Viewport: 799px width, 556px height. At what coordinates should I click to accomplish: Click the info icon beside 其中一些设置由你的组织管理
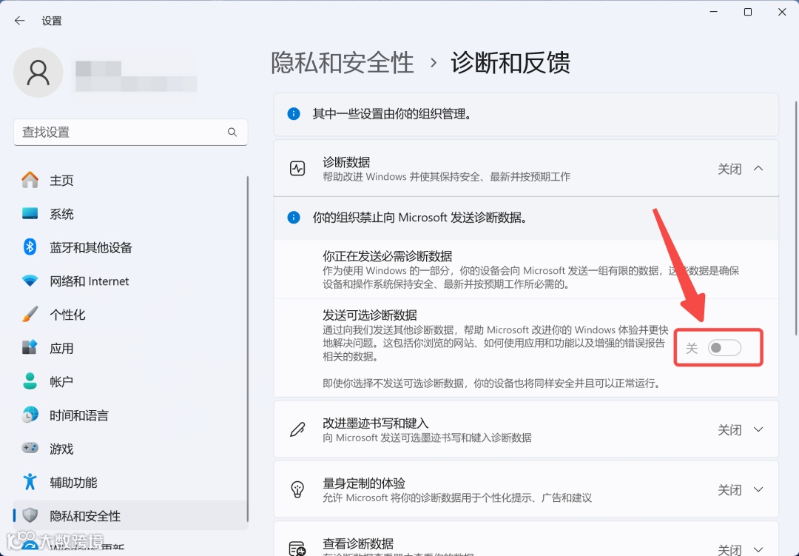point(294,114)
